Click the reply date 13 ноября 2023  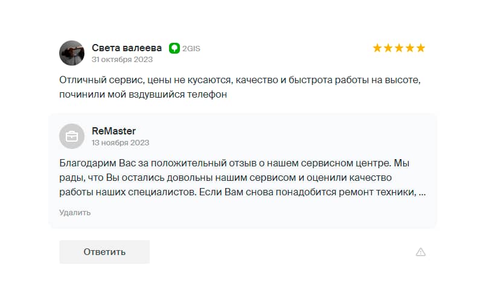click(120, 143)
